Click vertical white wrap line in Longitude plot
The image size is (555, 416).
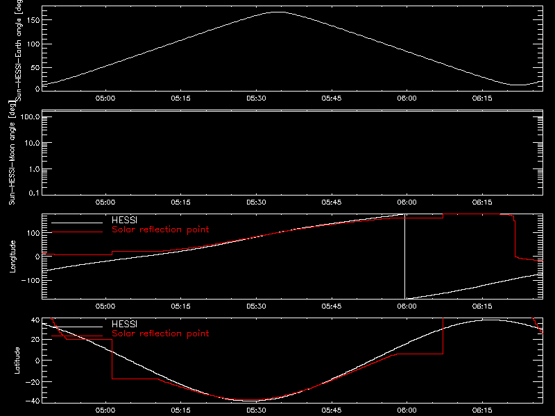(405, 257)
